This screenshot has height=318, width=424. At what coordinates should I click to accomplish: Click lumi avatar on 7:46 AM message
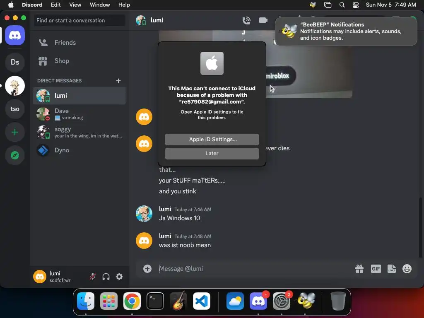[x=144, y=214]
